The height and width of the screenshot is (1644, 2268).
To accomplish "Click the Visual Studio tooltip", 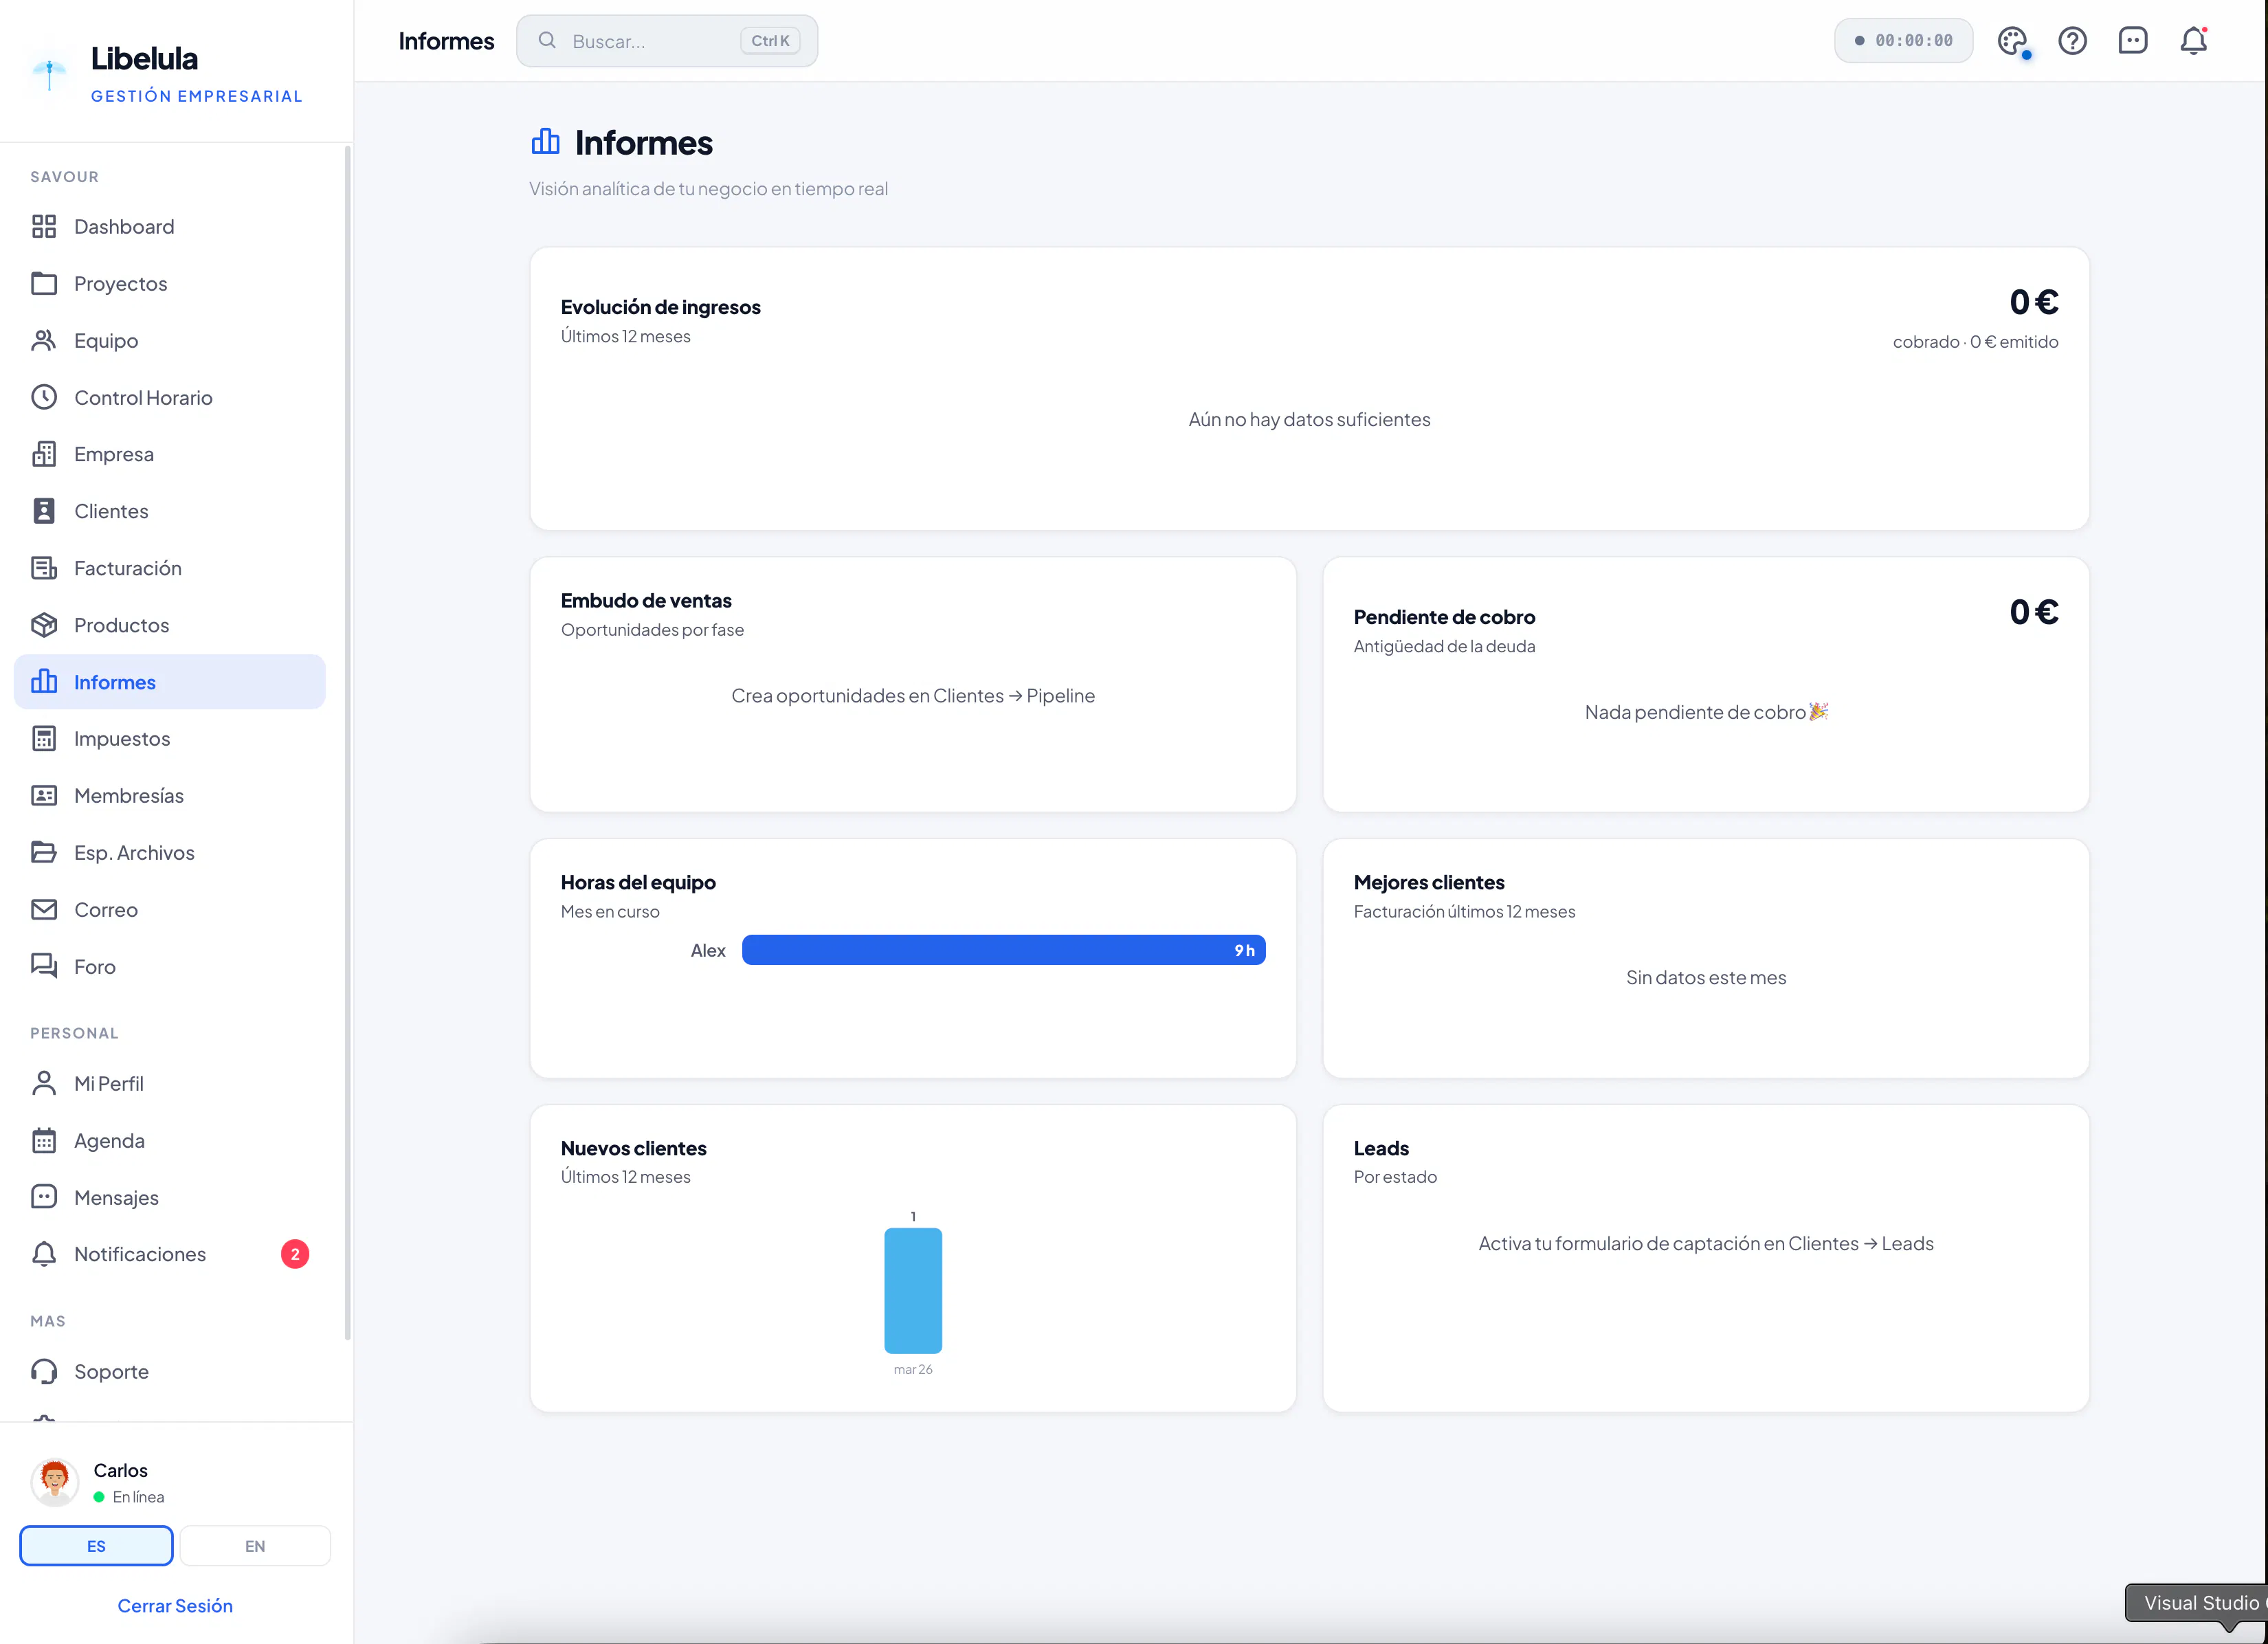I will pyautogui.click(x=2196, y=1603).
